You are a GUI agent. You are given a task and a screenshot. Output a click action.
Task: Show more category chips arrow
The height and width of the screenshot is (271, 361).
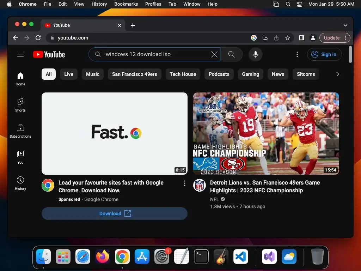coord(337,74)
